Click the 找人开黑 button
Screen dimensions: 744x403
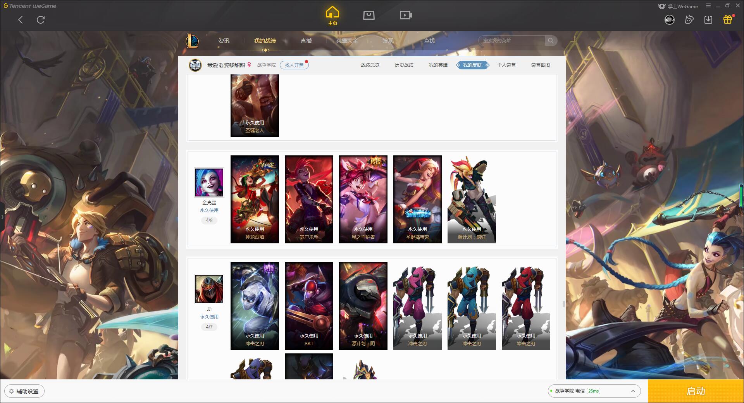coord(294,65)
